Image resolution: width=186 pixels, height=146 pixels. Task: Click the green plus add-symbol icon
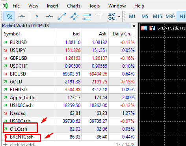[5, 144]
